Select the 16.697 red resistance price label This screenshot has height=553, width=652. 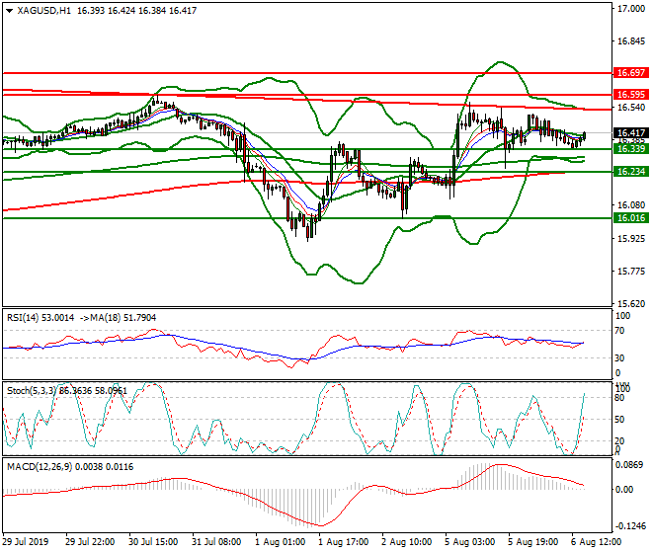pyautogui.click(x=631, y=73)
